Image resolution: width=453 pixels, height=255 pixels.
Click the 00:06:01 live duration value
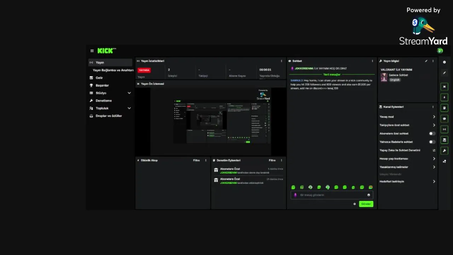[265, 70]
